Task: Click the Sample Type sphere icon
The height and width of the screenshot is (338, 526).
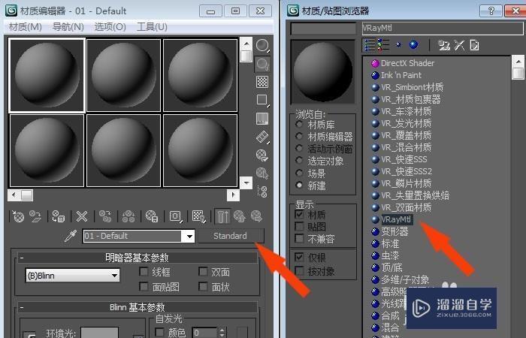Action: pos(262,46)
